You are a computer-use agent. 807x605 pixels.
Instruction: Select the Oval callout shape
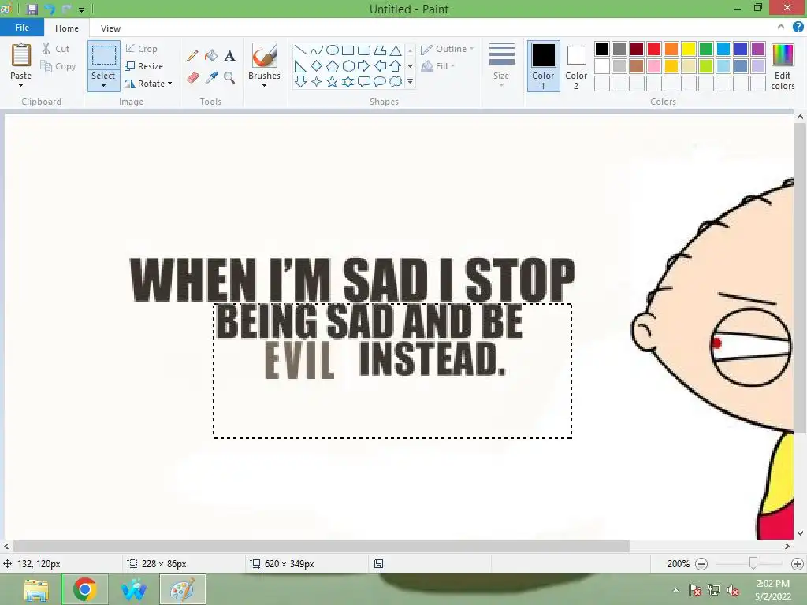(380, 81)
